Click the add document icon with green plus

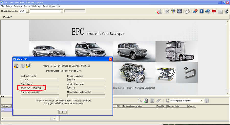pos(146,101)
